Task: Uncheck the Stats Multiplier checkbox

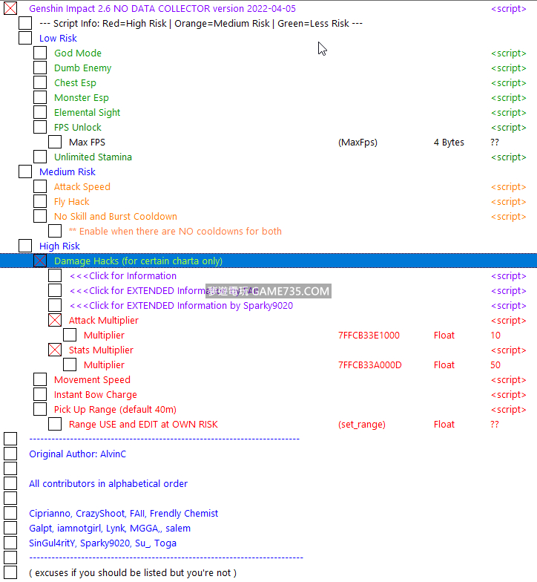Action: 55,350
